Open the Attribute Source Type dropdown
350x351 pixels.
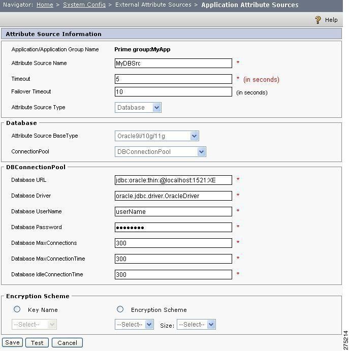click(x=138, y=108)
